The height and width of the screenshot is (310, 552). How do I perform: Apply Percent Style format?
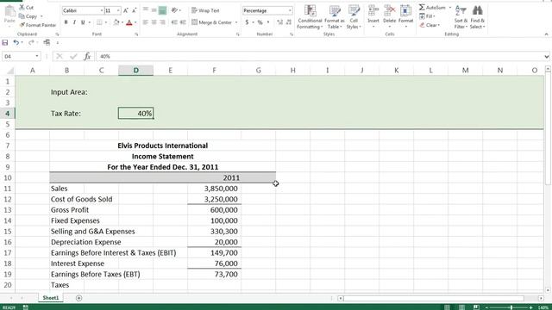coord(260,22)
